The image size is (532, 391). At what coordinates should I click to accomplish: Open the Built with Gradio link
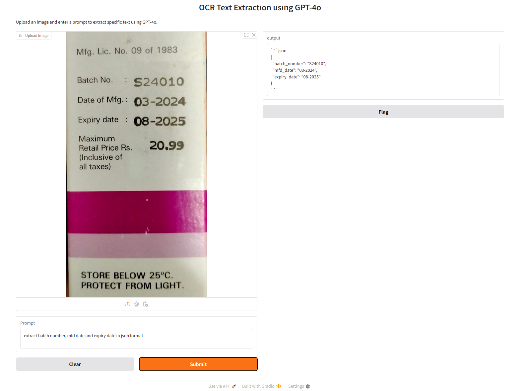tap(258, 386)
